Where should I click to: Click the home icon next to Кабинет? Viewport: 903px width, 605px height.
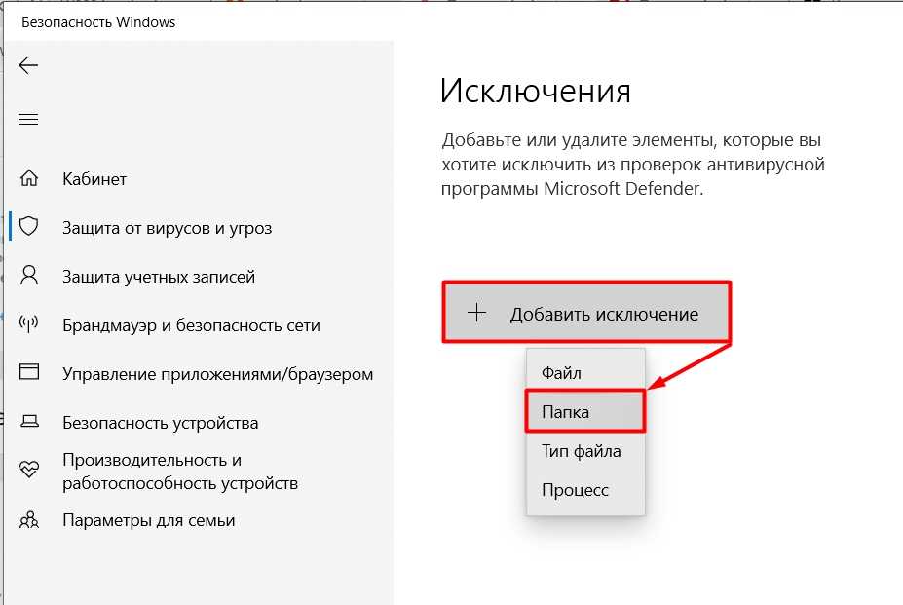point(29,178)
